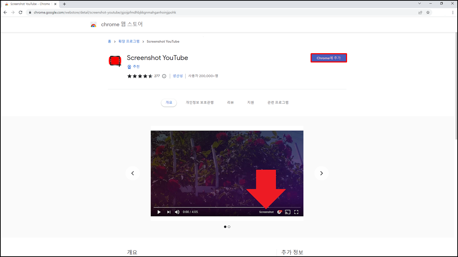Click the cast icon in player
The width and height of the screenshot is (458, 257).
tap(288, 212)
